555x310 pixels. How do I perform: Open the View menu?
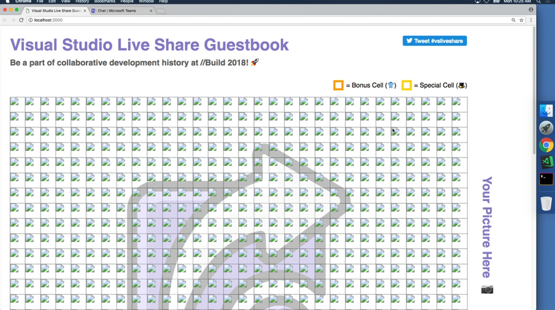pos(66,2)
